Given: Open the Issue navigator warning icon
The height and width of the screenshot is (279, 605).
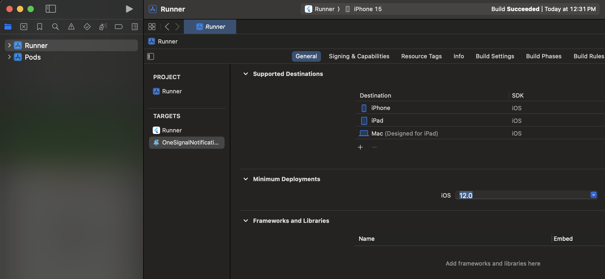Looking at the screenshot, I should tap(71, 27).
